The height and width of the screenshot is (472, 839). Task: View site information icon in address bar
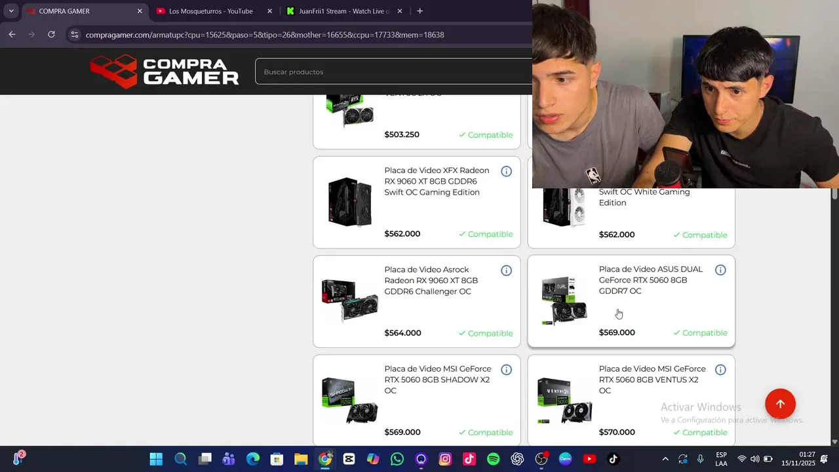coord(75,35)
